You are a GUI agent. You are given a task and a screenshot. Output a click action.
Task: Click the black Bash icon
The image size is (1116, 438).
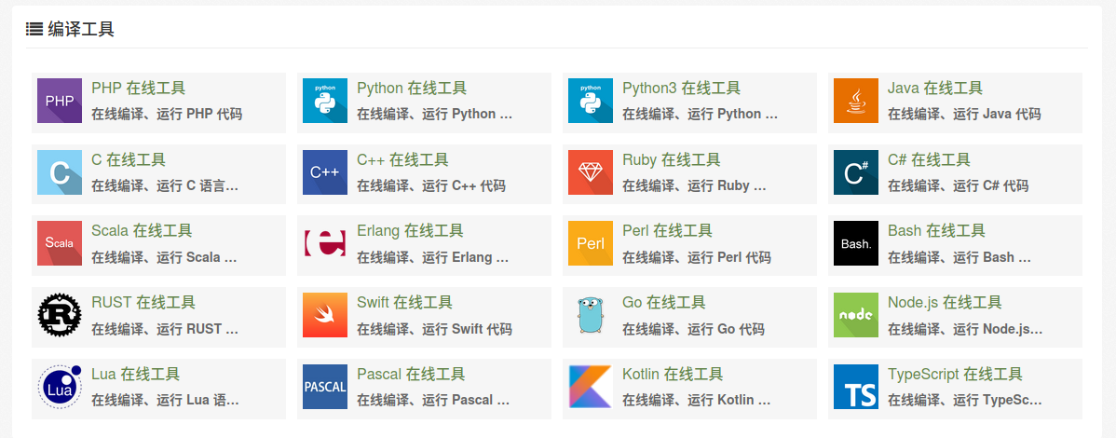pos(856,243)
